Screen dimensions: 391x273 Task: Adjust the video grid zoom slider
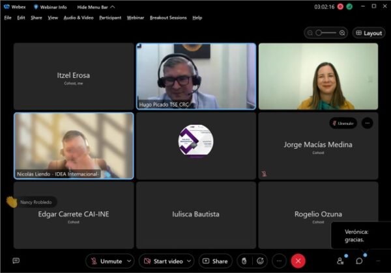(x=326, y=32)
